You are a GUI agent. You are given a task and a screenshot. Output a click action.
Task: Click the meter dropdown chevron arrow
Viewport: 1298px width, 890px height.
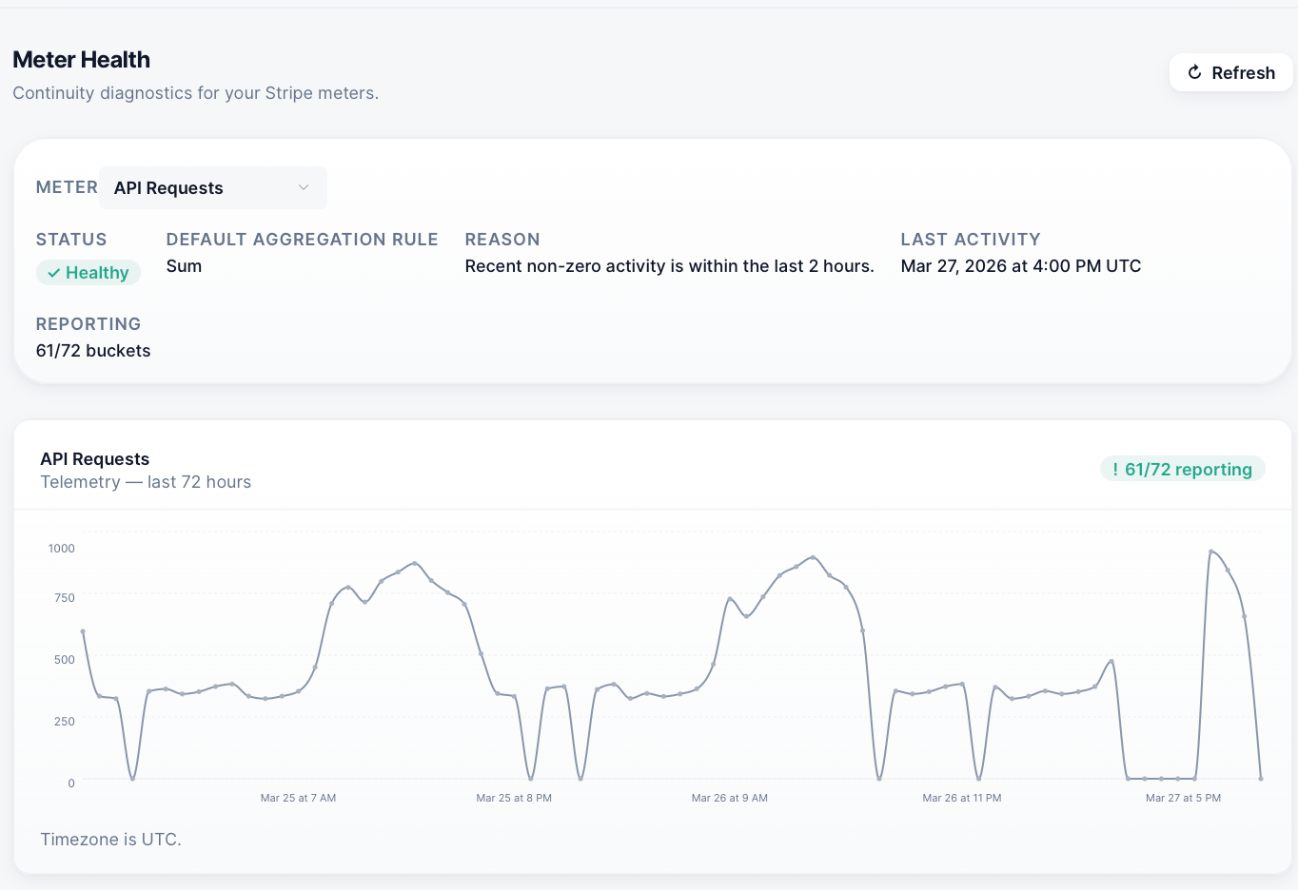pyautogui.click(x=304, y=187)
